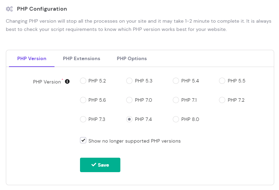The image size is (279, 190).
Task: Select the PHP 7.1 version option
Action: pyautogui.click(x=176, y=100)
